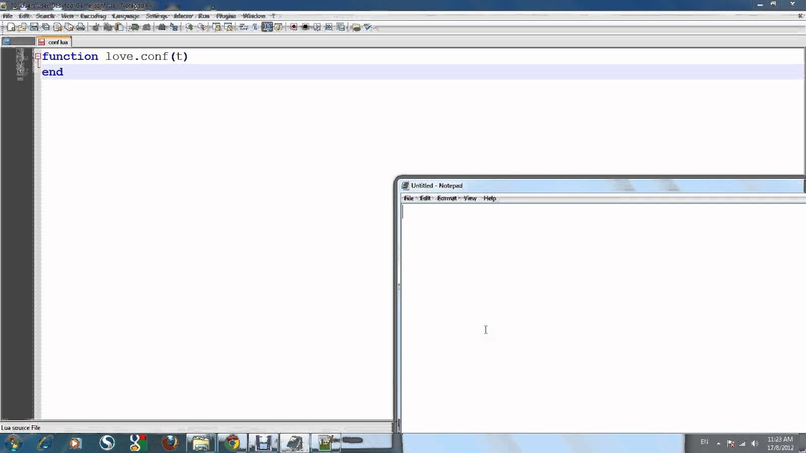Click the Record Macro red dot icon
The height and width of the screenshot is (453, 806).
(293, 27)
